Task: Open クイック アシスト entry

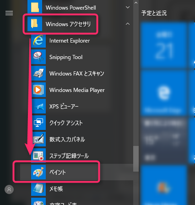Action: coord(66,123)
